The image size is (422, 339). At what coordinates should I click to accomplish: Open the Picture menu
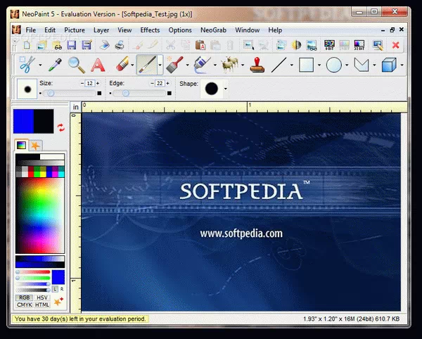(75, 30)
